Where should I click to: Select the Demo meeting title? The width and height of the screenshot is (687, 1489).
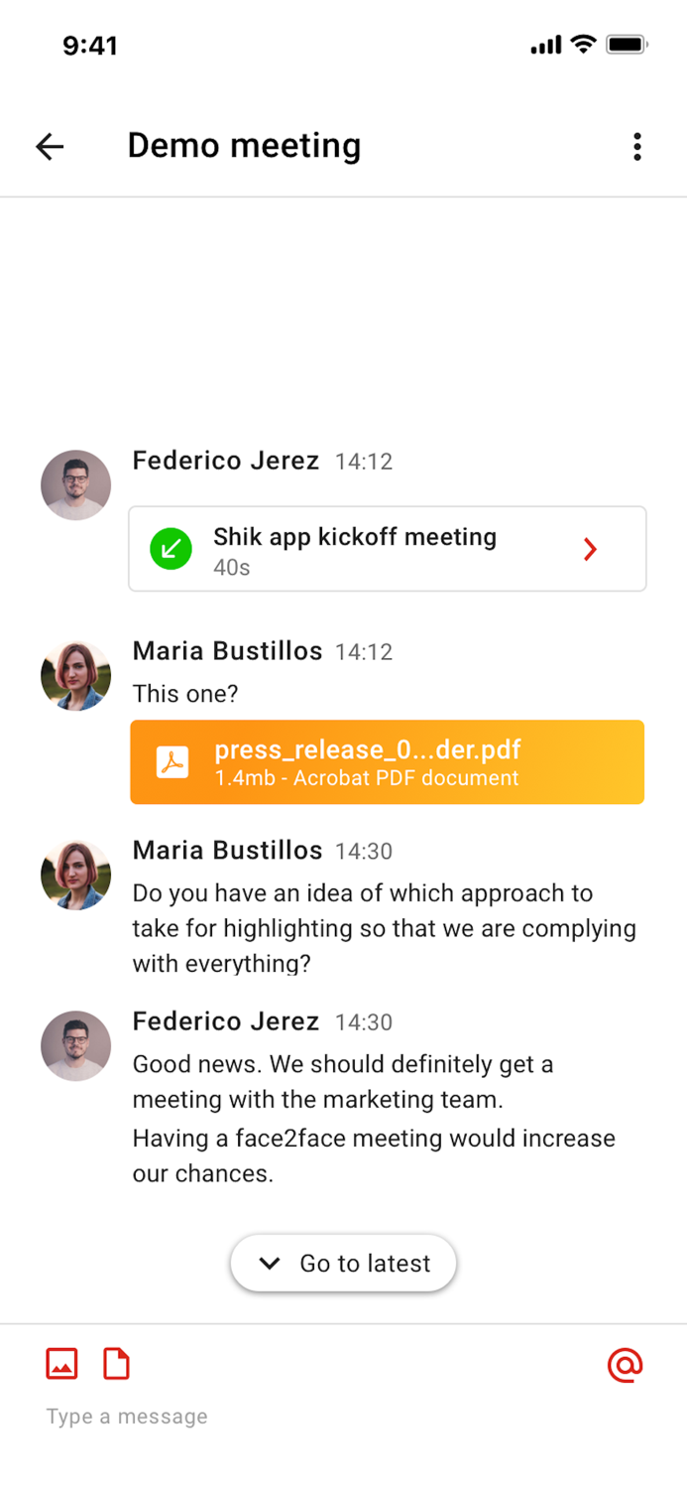tap(244, 146)
